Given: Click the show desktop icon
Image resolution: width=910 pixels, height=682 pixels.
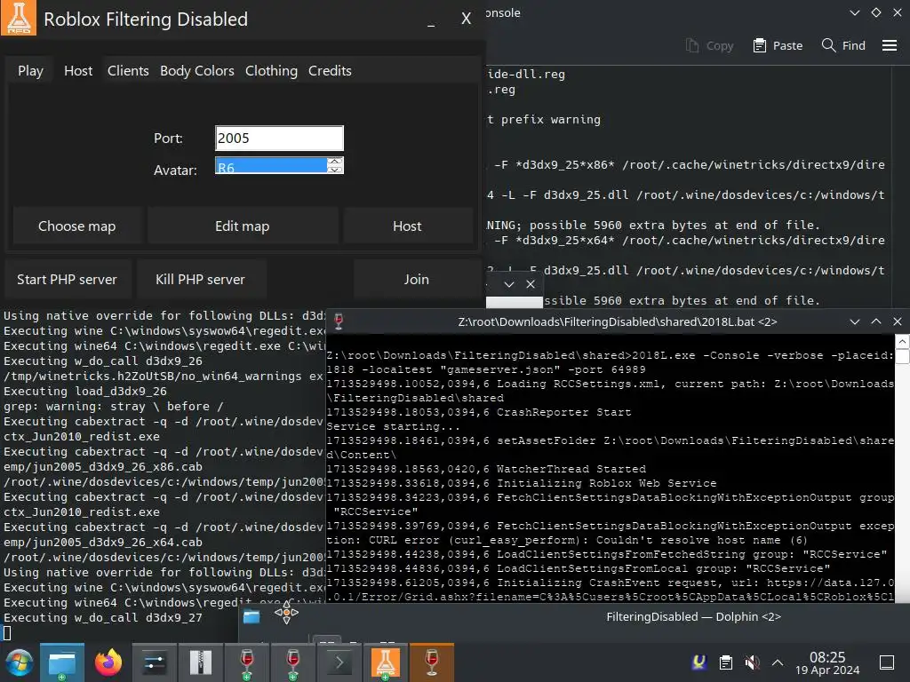Looking at the screenshot, I should pos(887,662).
